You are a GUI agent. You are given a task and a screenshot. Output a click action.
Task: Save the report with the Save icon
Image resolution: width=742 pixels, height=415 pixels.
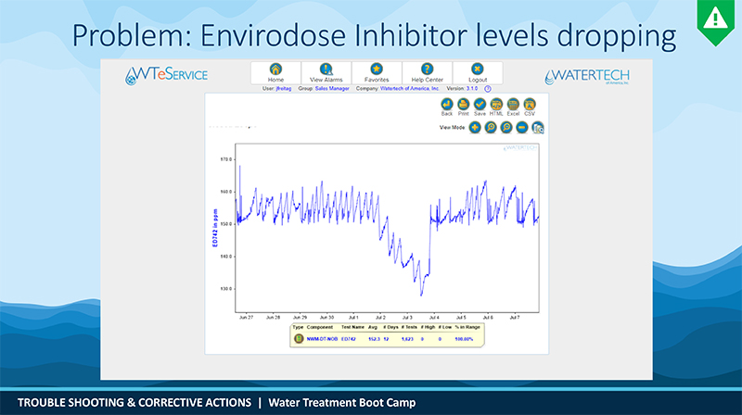(x=480, y=107)
